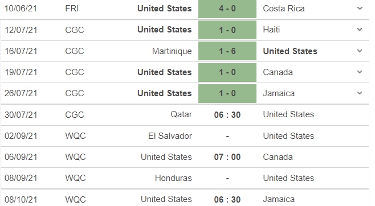Expand the United States vs Costa Rica row
Screen dimensions: 375x206
[x=360, y=9]
